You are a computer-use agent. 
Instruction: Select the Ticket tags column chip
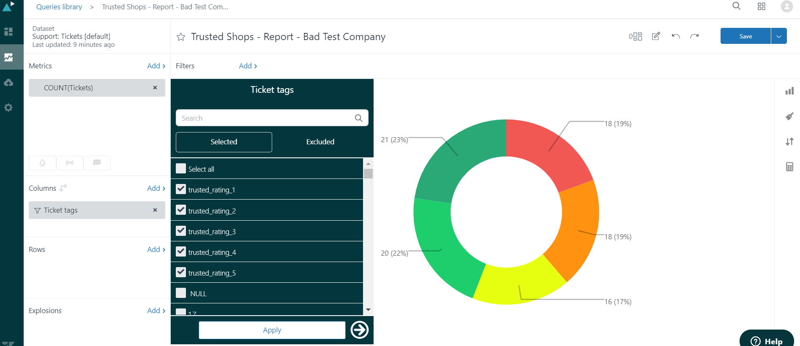[97, 210]
